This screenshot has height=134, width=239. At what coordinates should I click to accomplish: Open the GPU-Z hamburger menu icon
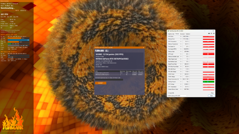214,34
